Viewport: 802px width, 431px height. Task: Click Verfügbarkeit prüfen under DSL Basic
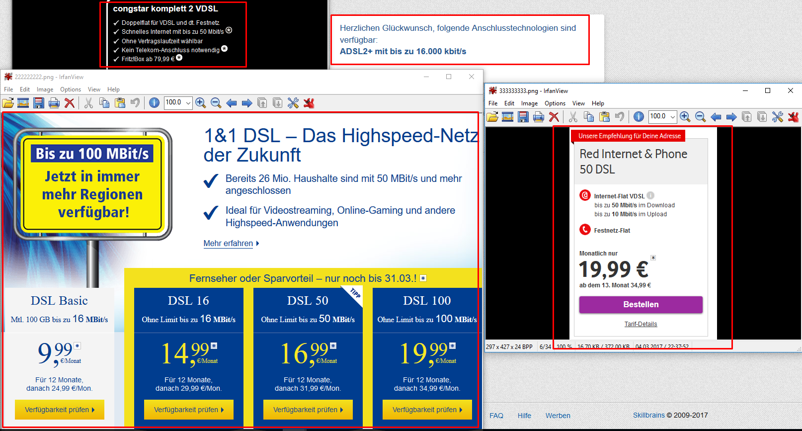click(60, 410)
